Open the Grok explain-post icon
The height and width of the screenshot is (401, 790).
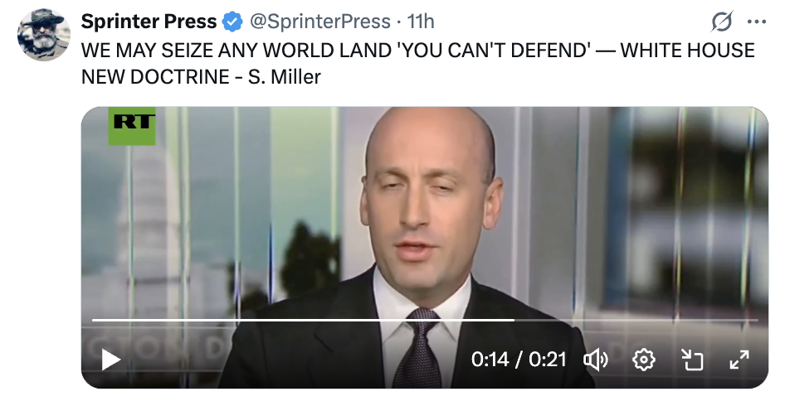723,22
